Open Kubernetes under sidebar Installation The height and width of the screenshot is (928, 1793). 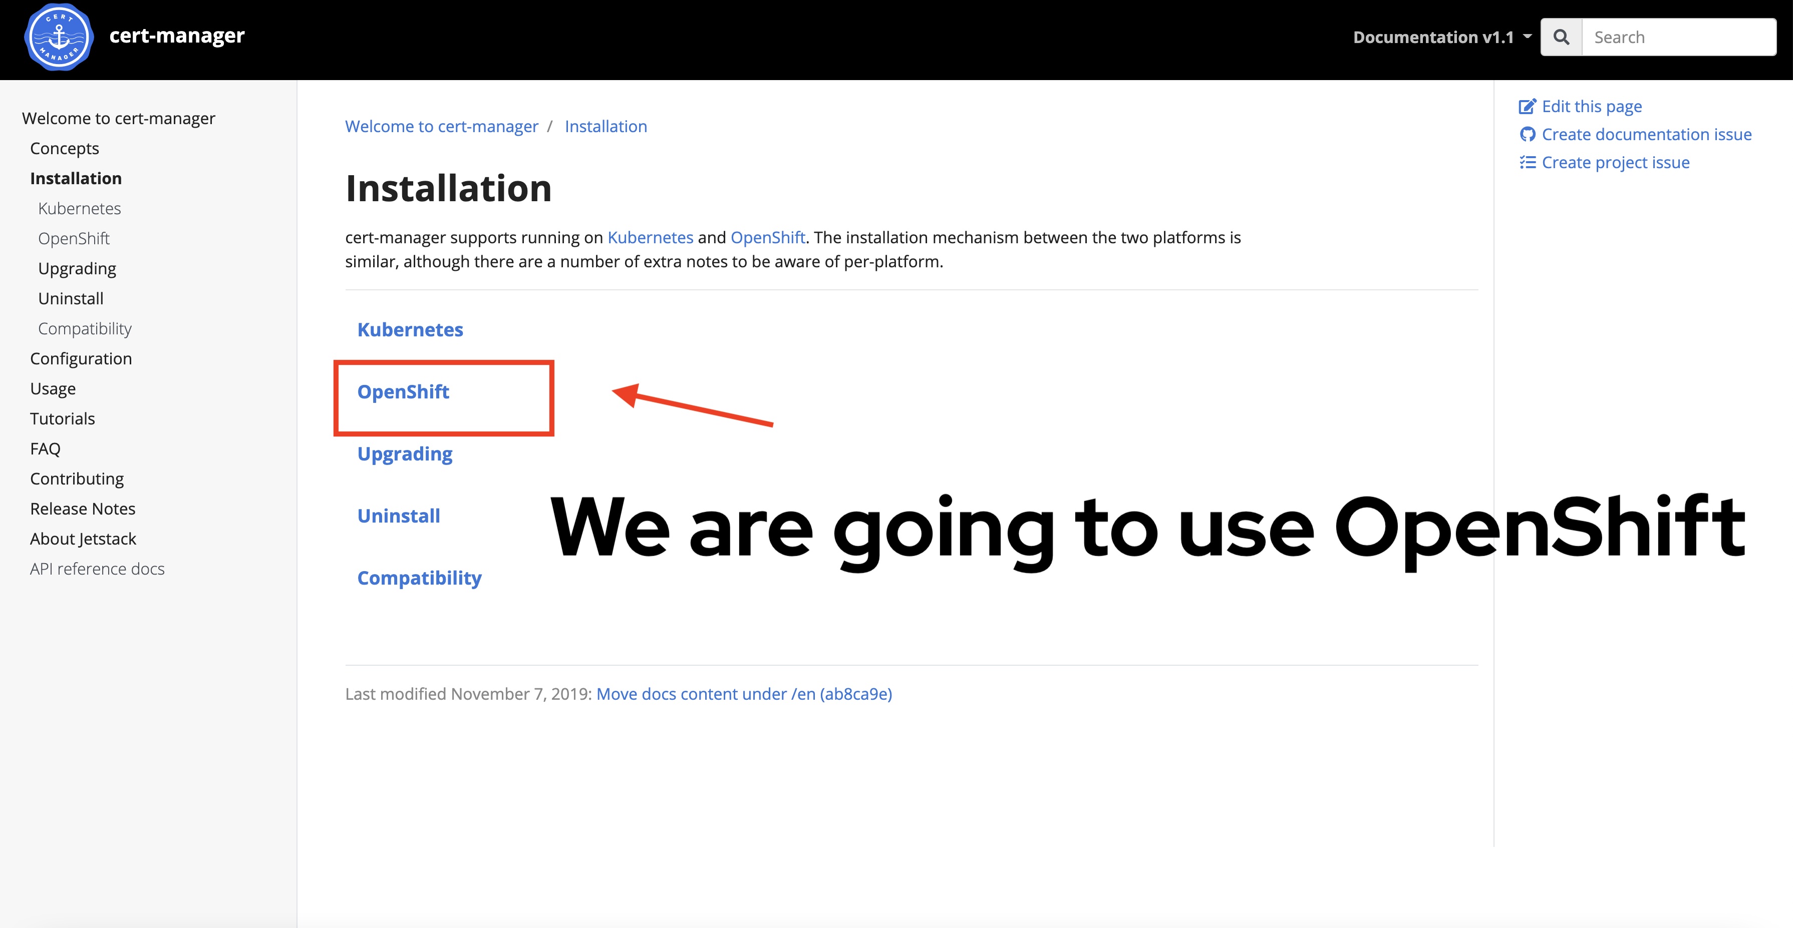[79, 208]
